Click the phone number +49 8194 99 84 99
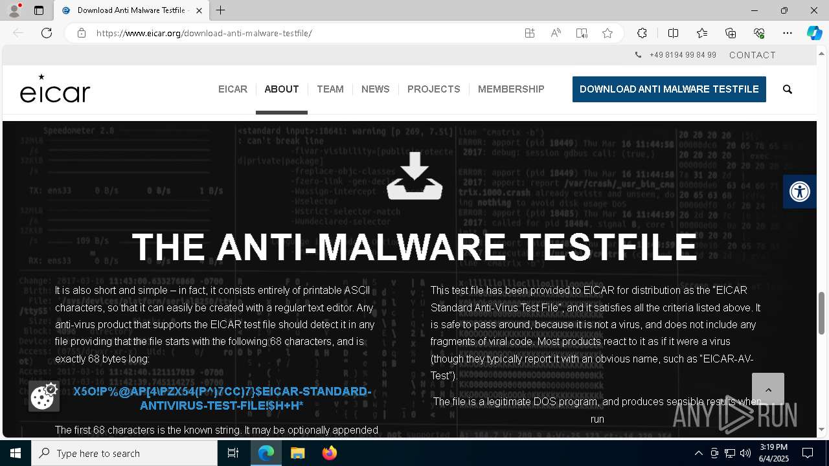The height and width of the screenshot is (466, 829). point(683,55)
